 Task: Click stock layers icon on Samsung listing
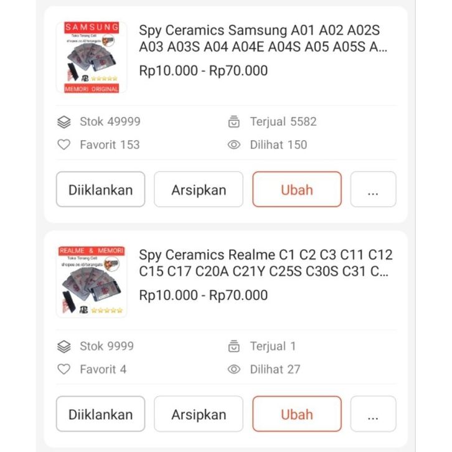(64, 121)
